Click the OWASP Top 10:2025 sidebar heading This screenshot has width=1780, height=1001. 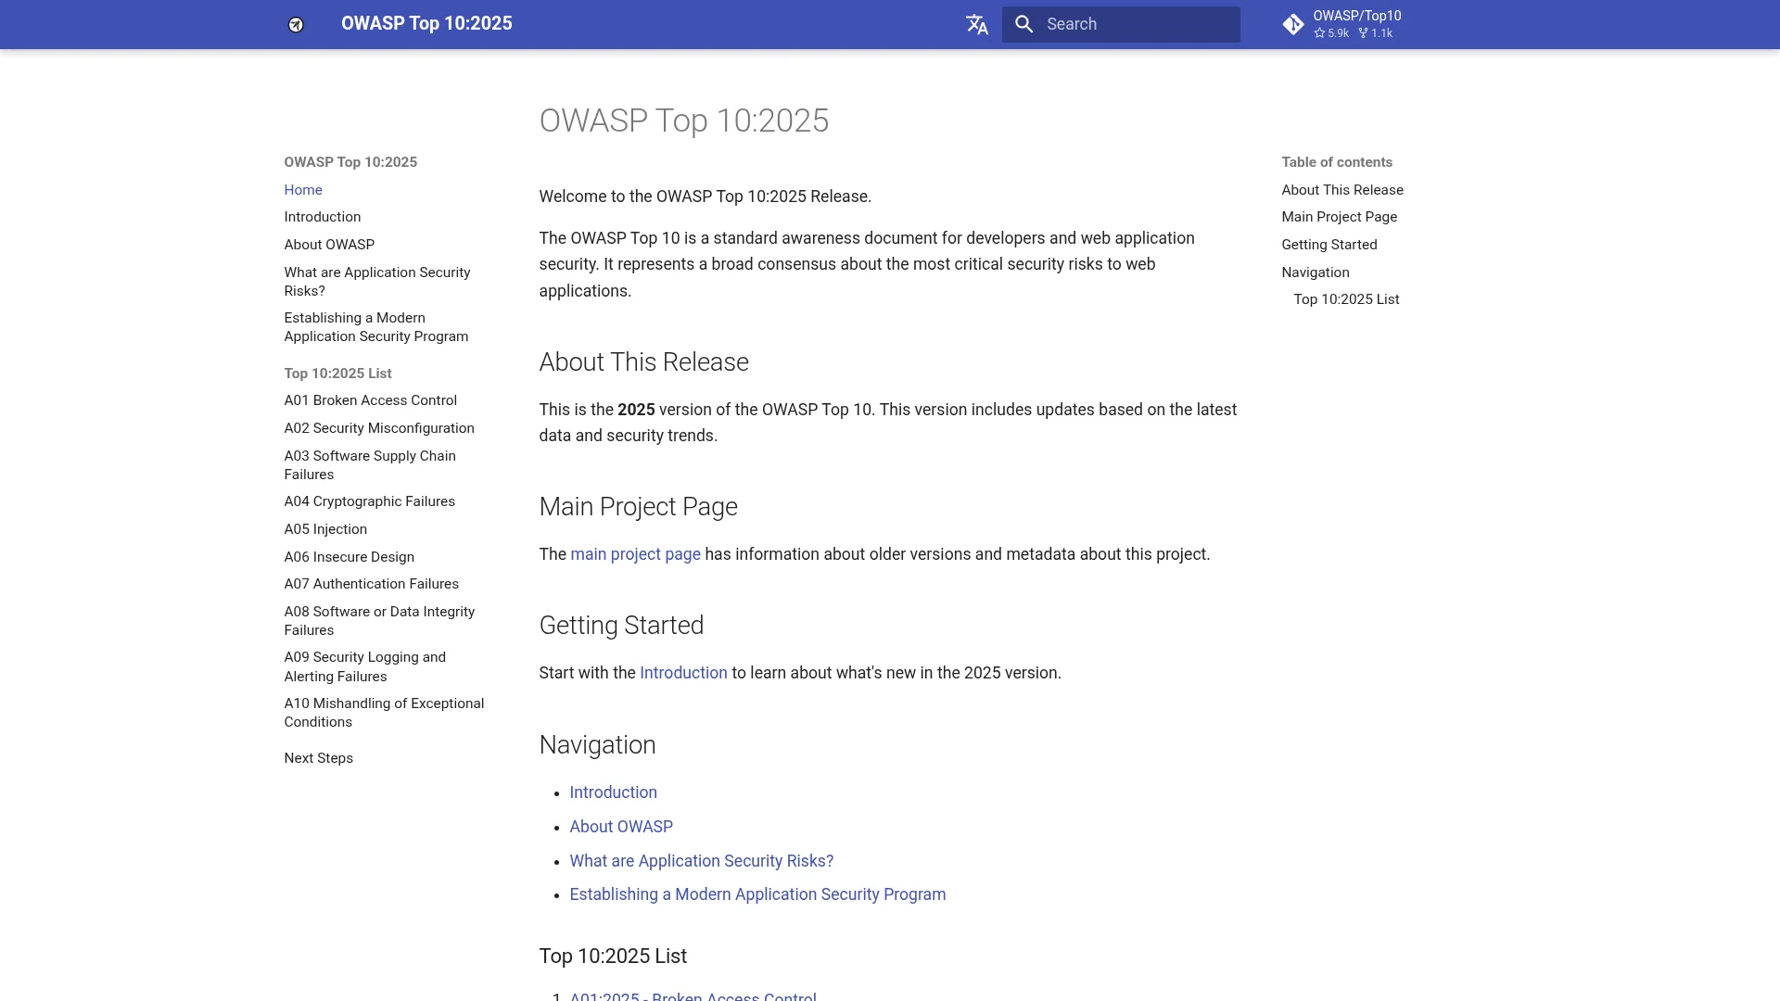tap(350, 162)
